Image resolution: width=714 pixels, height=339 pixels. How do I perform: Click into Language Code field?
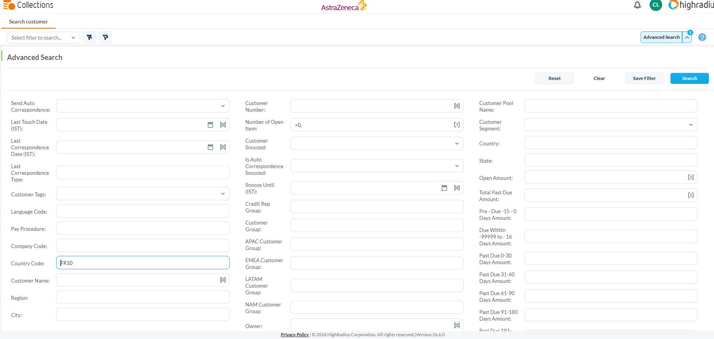tap(143, 211)
